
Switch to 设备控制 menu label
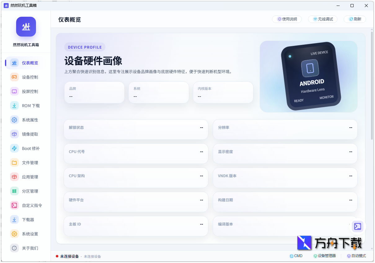click(30, 77)
